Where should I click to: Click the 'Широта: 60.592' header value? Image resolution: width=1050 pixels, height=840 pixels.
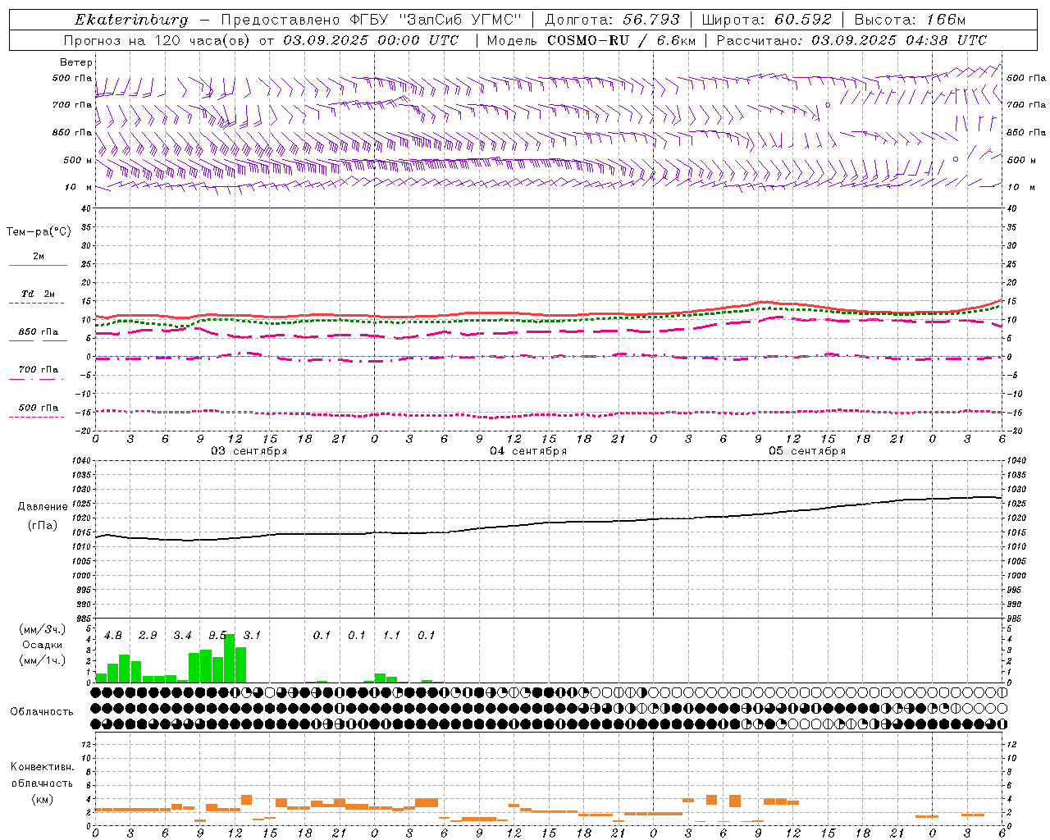tap(766, 20)
